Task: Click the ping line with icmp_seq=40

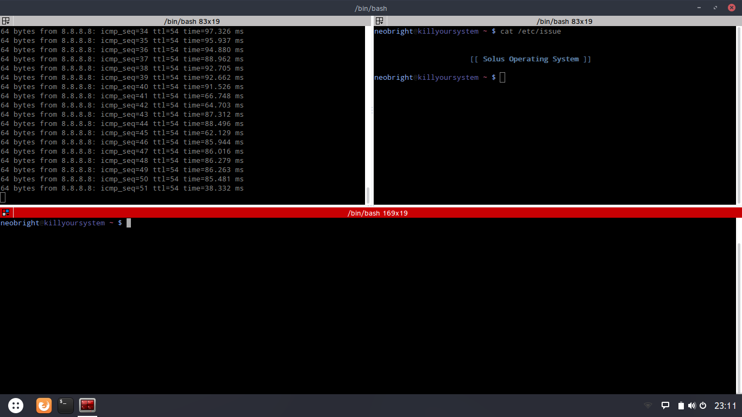Action: 122,87
